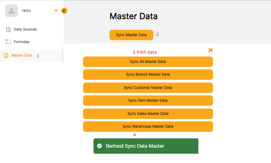Collapse the sidebar with the chevron button
This screenshot has height=163, width=271.
pyautogui.click(x=64, y=11)
